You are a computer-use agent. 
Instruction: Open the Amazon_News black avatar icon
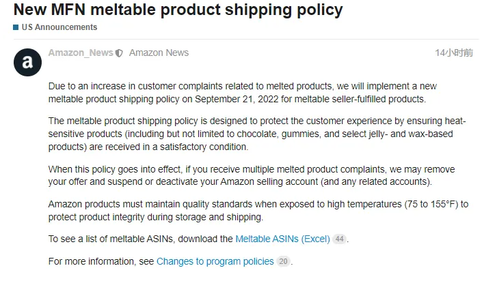[27, 62]
